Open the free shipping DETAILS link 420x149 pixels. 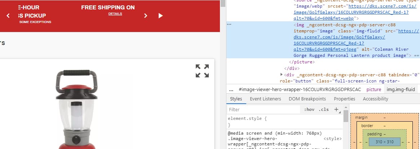pos(115,14)
